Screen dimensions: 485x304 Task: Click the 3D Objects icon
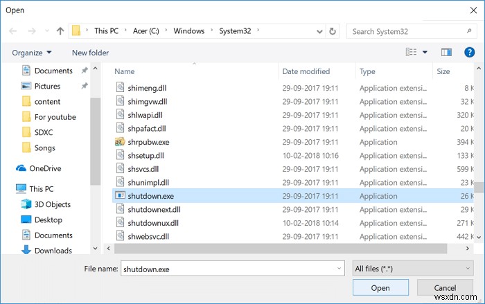click(27, 204)
